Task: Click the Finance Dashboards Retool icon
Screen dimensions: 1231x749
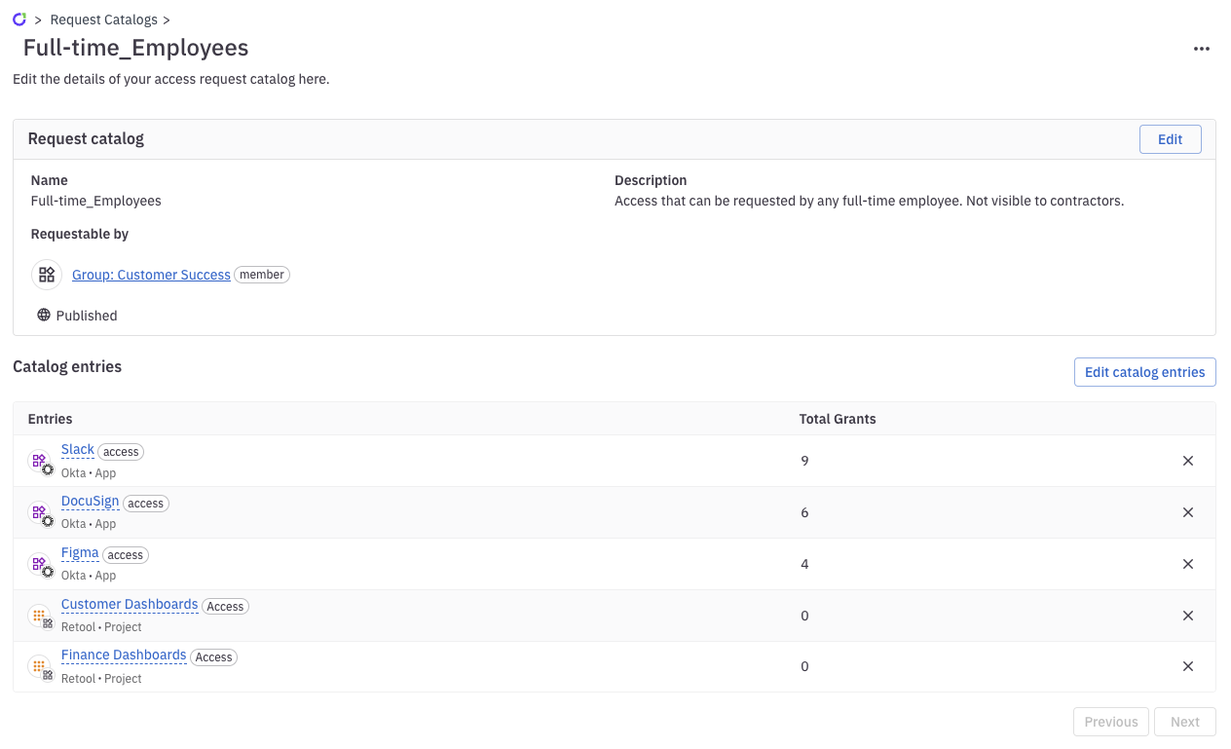Action: [x=41, y=668]
